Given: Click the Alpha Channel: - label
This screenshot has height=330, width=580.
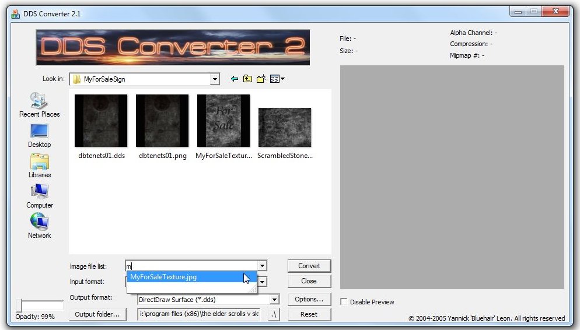Looking at the screenshot, I should 473,33.
